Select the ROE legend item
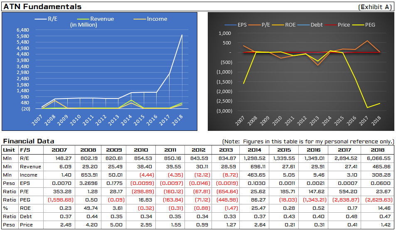The height and width of the screenshot is (231, 396). pos(284,25)
